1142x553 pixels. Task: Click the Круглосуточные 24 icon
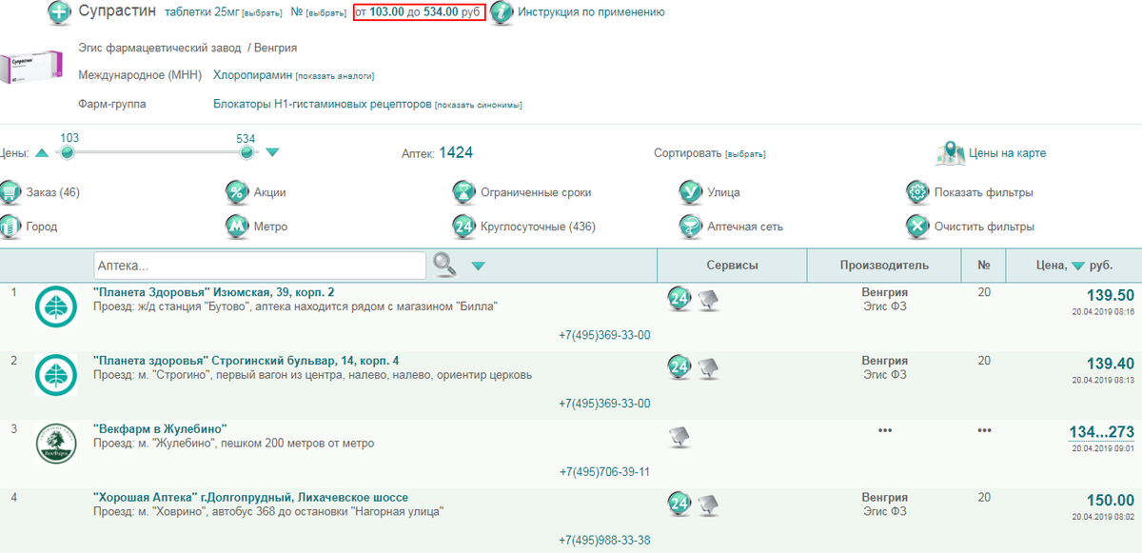pyautogui.click(x=464, y=227)
